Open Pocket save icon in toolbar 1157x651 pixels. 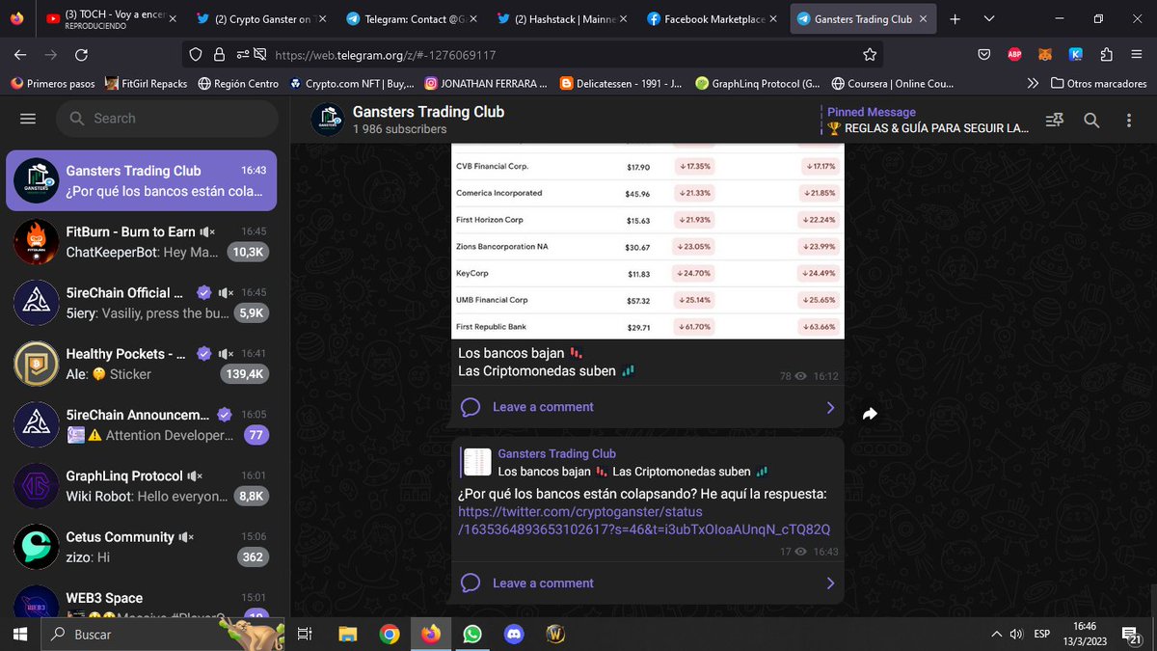click(983, 55)
